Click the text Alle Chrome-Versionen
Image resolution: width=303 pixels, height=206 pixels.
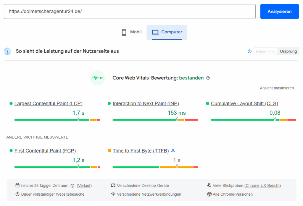pyautogui.click(x=233, y=194)
